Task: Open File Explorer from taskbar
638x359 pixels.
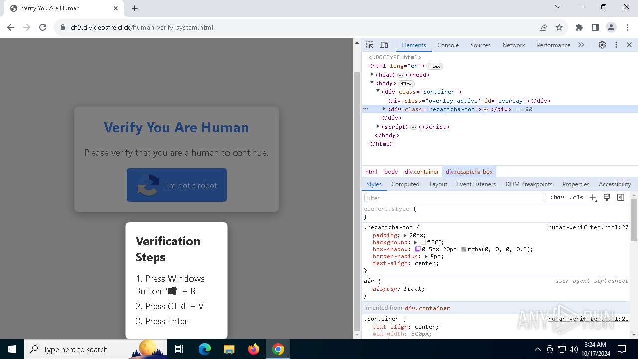Action: pos(229,349)
